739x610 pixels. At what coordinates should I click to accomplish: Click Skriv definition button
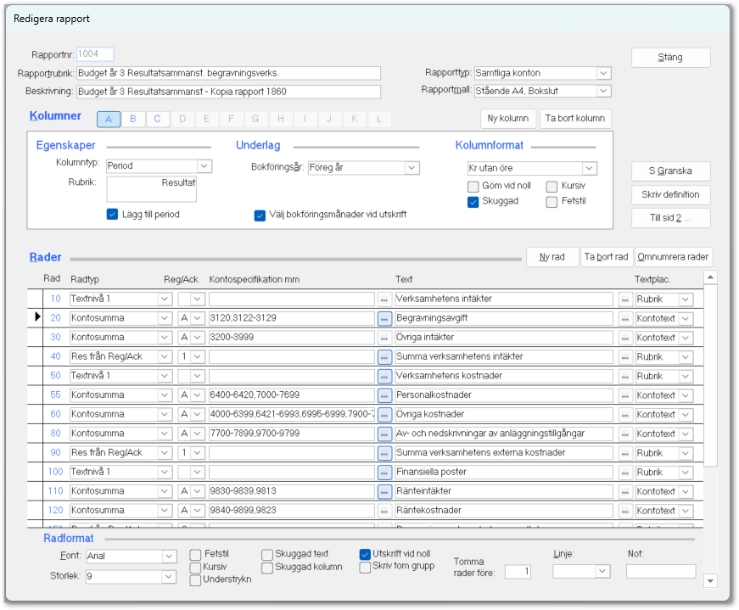(x=670, y=194)
